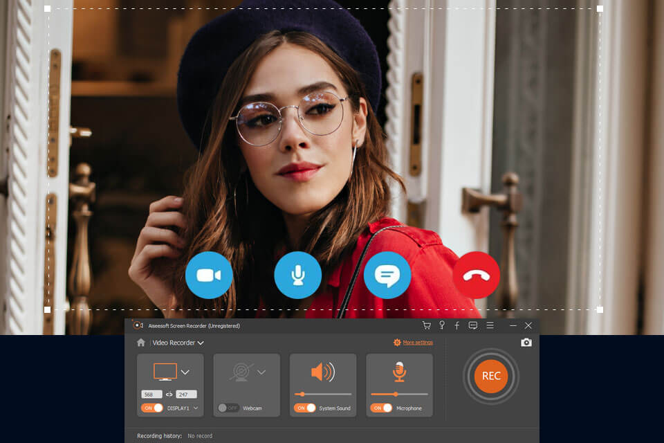
Task: Open chat with blue speech bubble button
Action: tap(387, 275)
